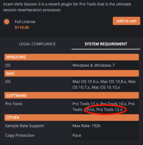Click the Pro Tools row label
Image resolution: width=143 pixels, height=145 pixels.
click(14, 104)
